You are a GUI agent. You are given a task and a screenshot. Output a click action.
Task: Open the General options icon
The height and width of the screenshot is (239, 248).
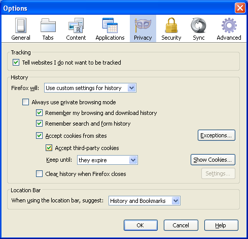[x=21, y=25]
